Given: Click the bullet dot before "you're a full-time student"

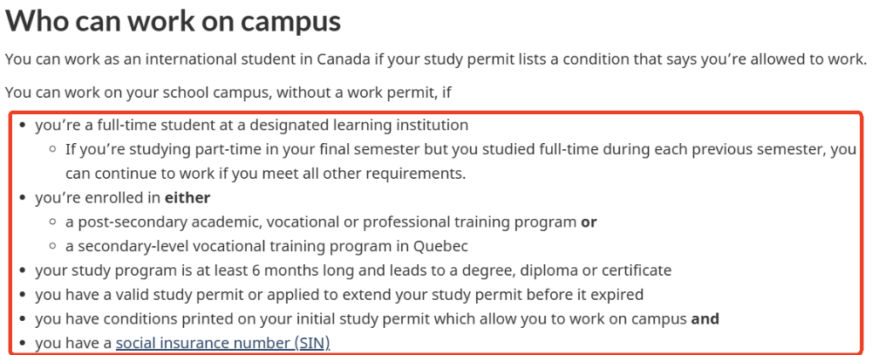Looking at the screenshot, I should tap(24, 126).
